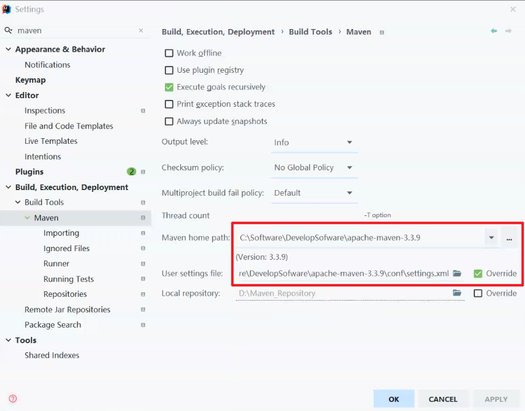The width and height of the screenshot is (525, 411).
Task: Collapse the Tools section
Action: pyautogui.click(x=9, y=340)
